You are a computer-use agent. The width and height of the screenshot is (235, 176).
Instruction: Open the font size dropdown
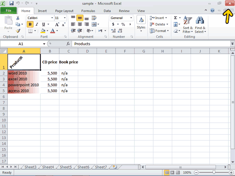65,18
